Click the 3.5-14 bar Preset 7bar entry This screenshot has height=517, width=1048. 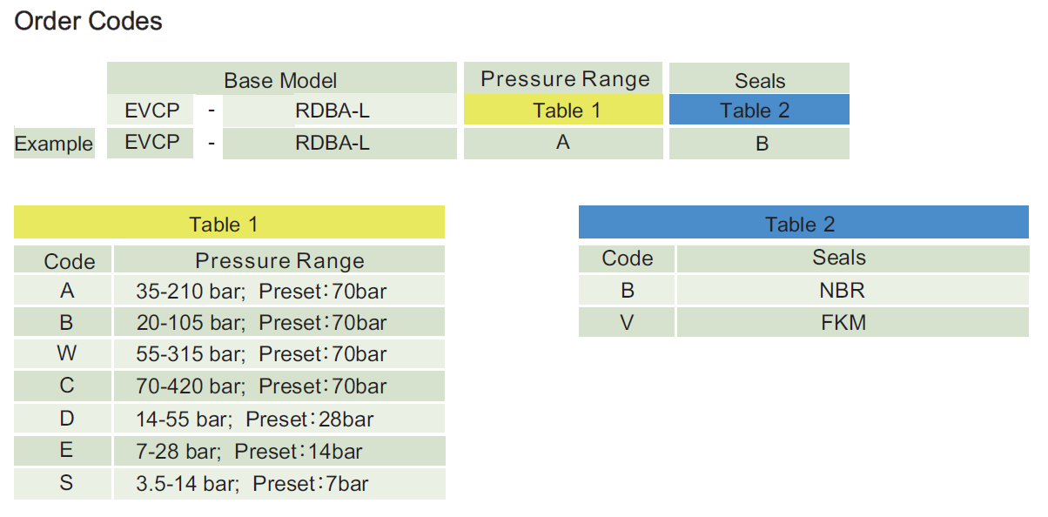point(252,483)
